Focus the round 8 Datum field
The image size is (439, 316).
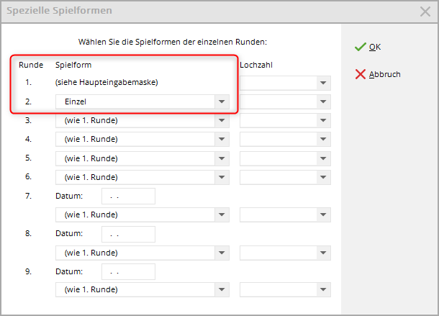(129, 234)
